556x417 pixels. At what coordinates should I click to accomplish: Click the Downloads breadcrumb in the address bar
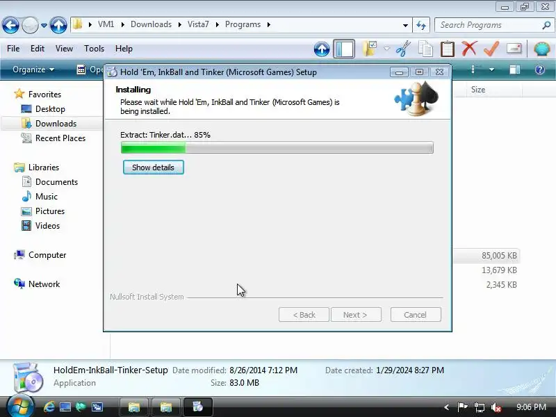[x=151, y=24]
